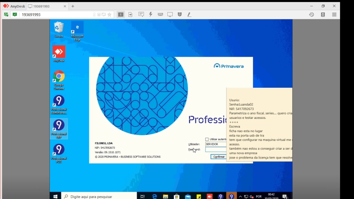Image resolution: width=354 pixels, height=199 pixels.
Task: Click the AnyDesk file transfer icon
Action: (130, 14)
